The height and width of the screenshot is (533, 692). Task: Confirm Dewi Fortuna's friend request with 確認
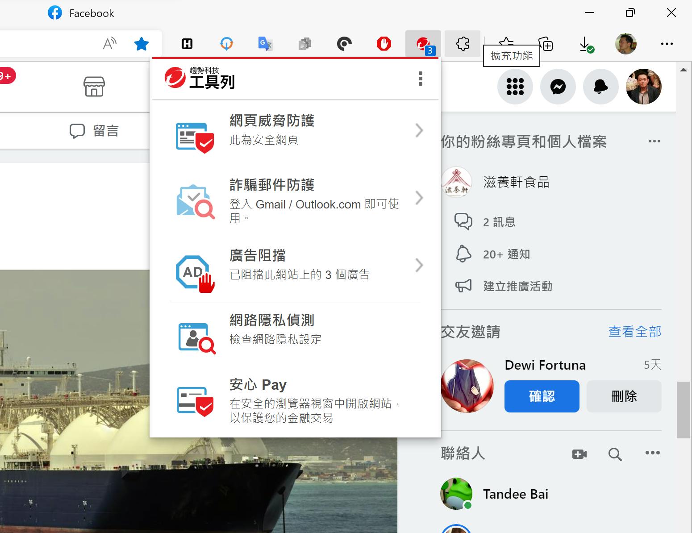click(542, 396)
